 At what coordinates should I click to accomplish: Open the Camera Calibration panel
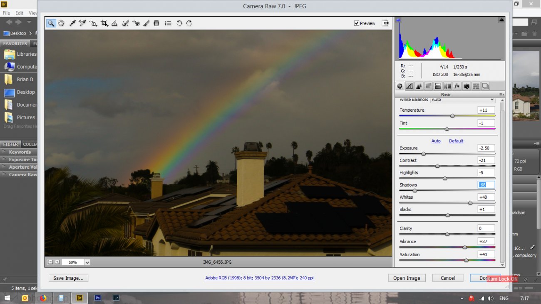pos(467,86)
